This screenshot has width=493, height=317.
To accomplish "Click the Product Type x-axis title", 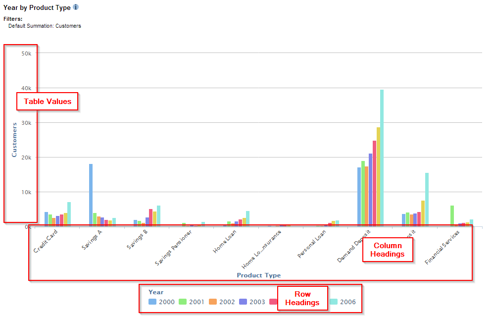I will (x=258, y=275).
